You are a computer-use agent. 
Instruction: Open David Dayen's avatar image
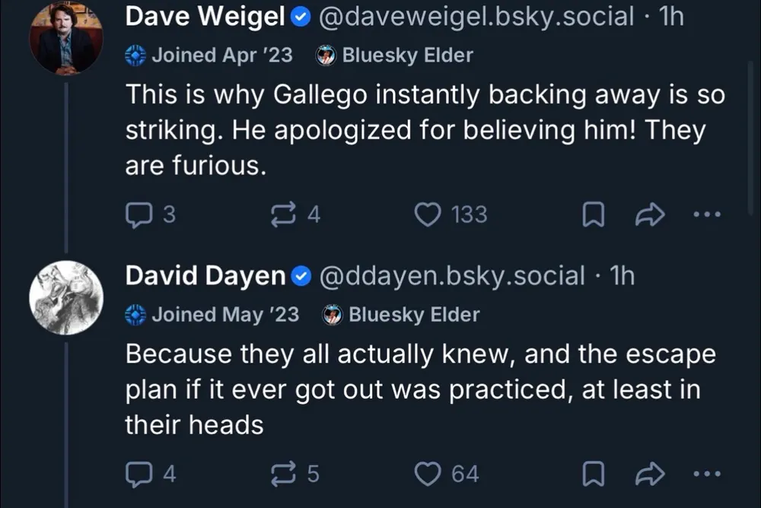coord(66,298)
